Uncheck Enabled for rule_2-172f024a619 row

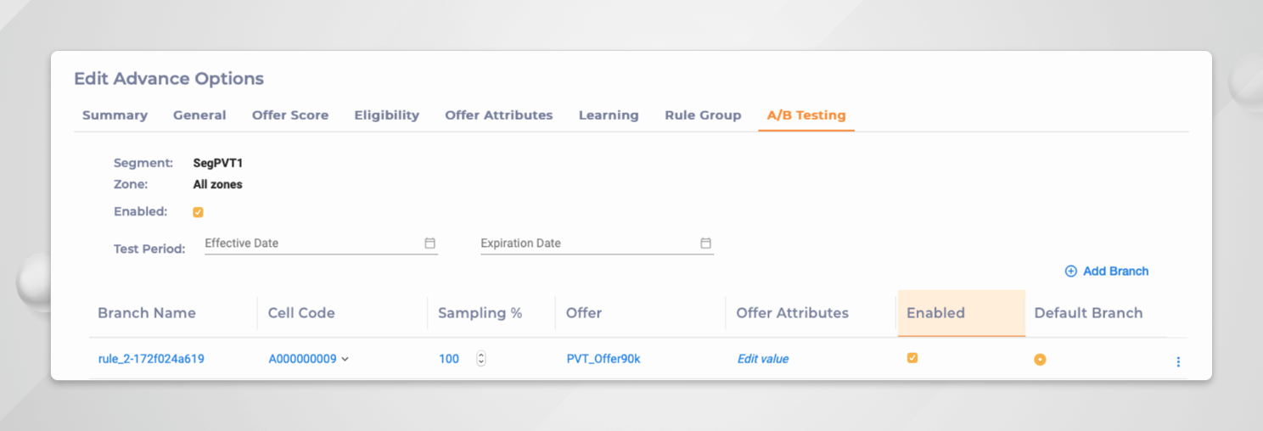912,358
